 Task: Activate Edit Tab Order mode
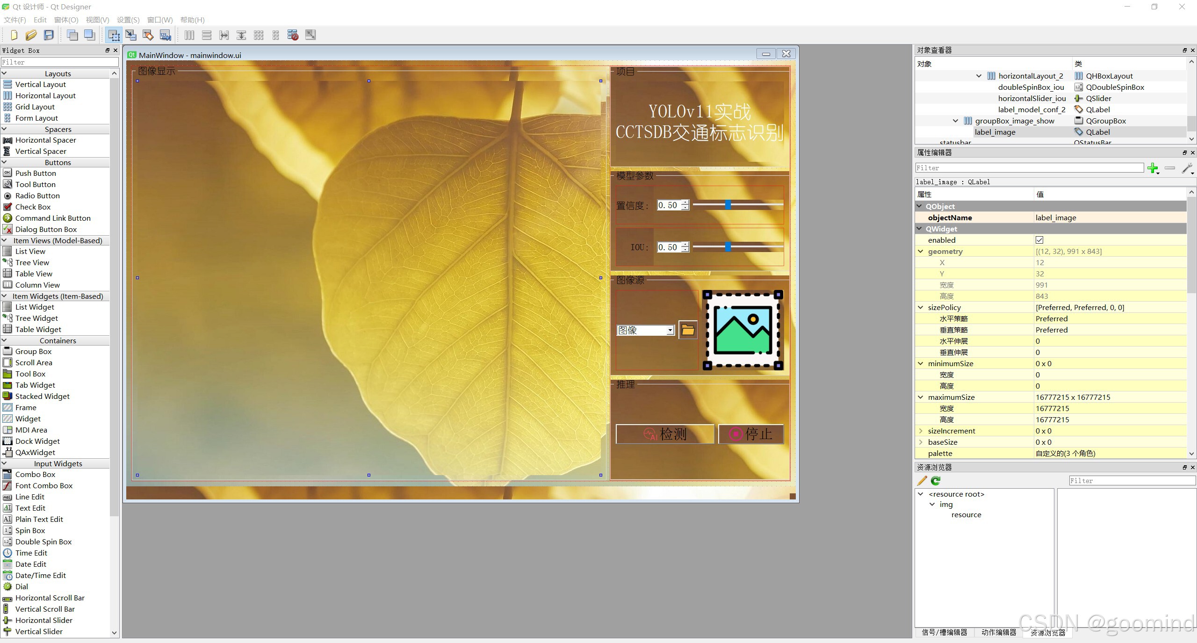click(165, 35)
